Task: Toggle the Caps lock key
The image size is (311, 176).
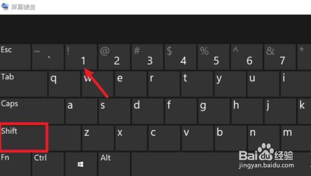Action: click(x=32, y=111)
